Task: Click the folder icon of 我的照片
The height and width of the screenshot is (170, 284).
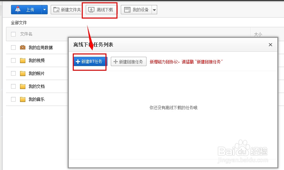Action: click(x=23, y=73)
